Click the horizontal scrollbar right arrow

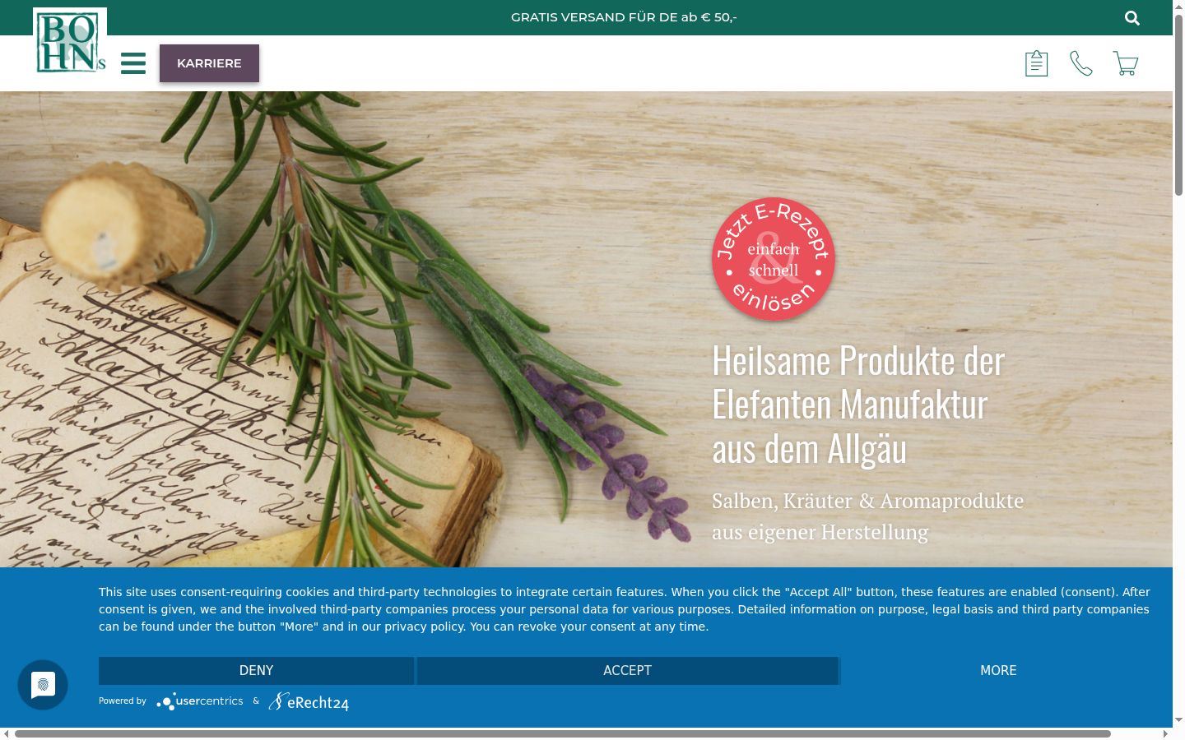[1165, 733]
